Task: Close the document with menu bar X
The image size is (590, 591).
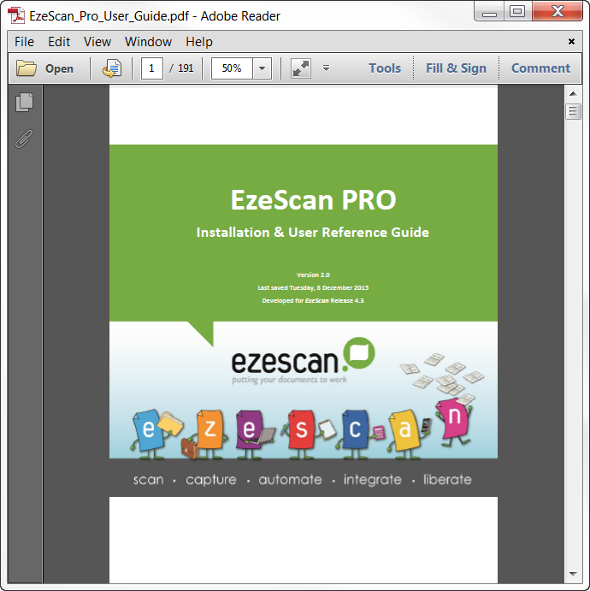Action: [571, 41]
